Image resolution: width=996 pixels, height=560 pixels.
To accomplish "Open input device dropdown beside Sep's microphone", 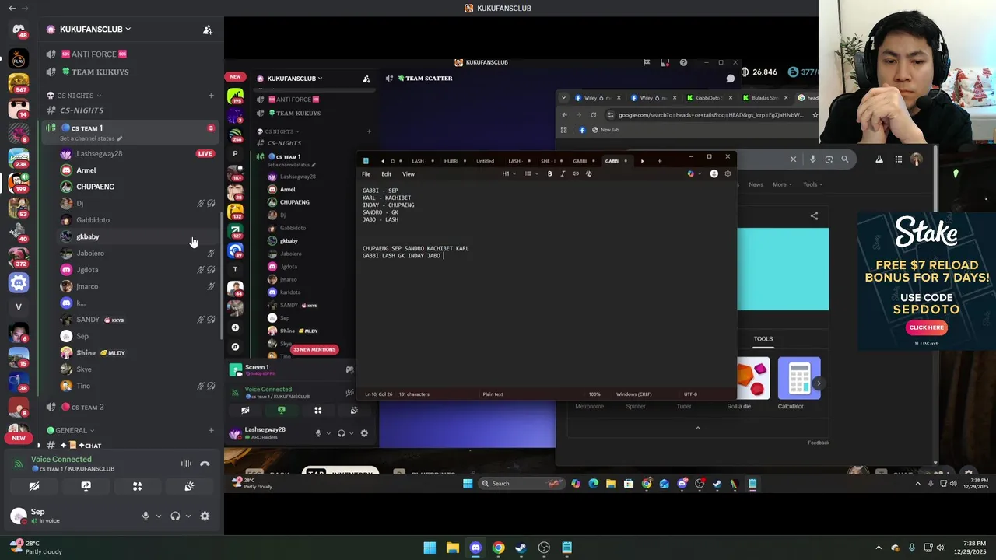I will (x=159, y=516).
